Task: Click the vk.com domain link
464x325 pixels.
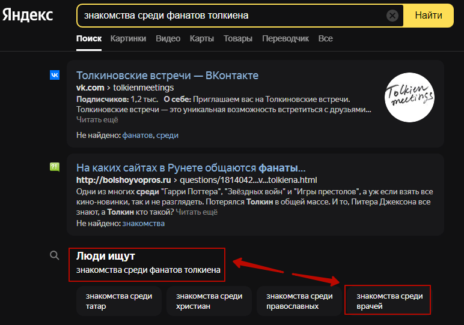Action: 90,88
